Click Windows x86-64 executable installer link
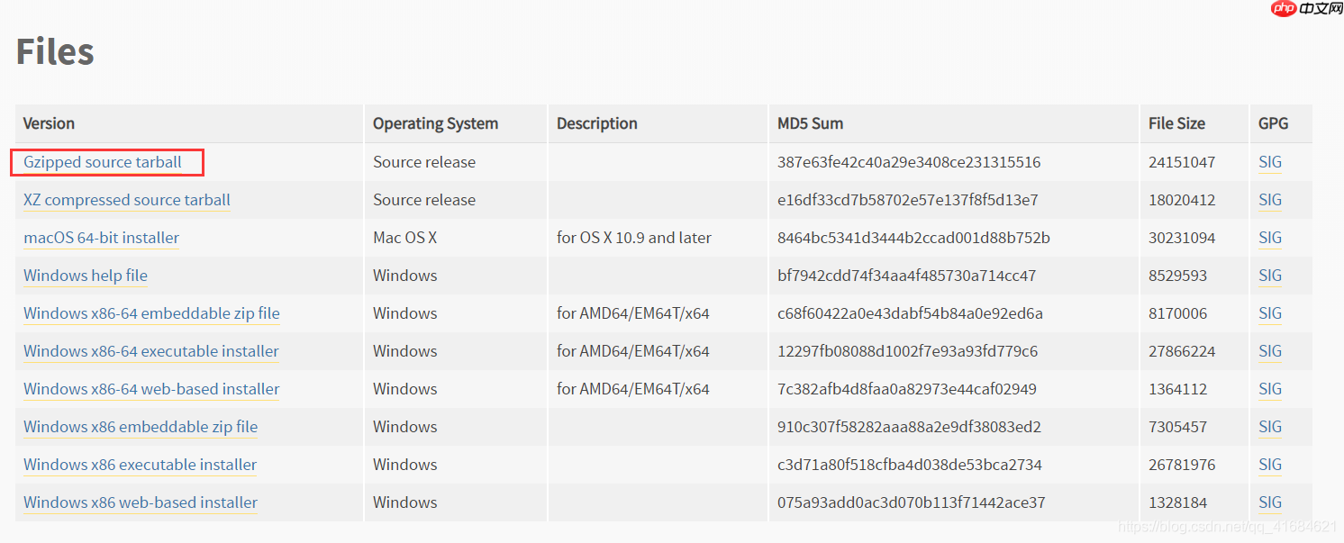1344x543 pixels. (151, 351)
